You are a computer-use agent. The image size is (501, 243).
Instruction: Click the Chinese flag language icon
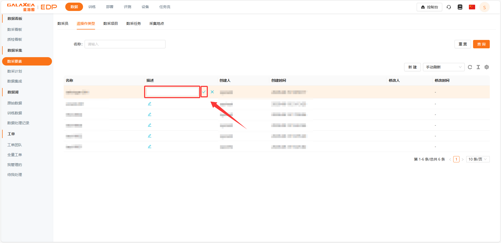pos(472,7)
